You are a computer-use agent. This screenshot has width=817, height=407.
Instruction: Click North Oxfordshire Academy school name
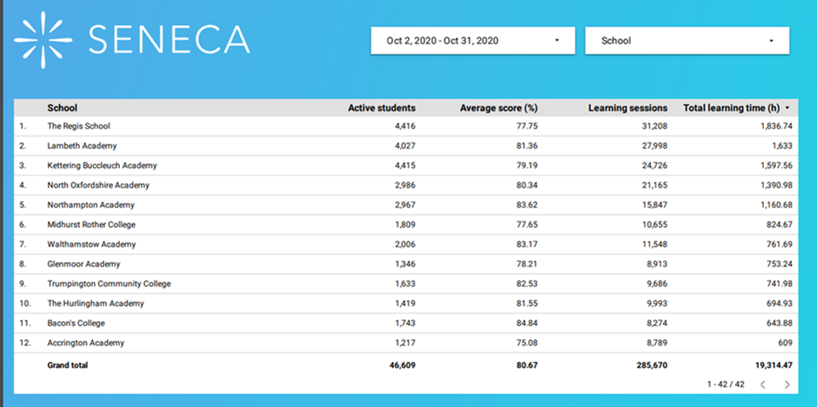point(98,185)
